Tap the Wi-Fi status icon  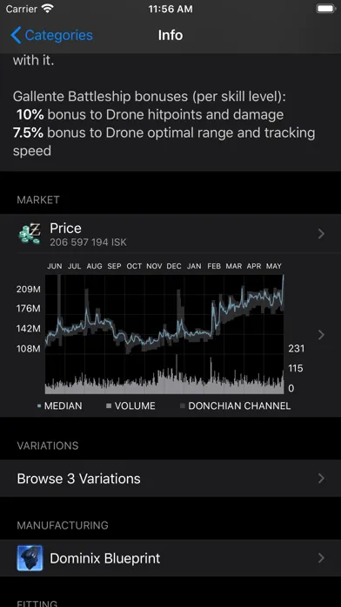[48, 9]
